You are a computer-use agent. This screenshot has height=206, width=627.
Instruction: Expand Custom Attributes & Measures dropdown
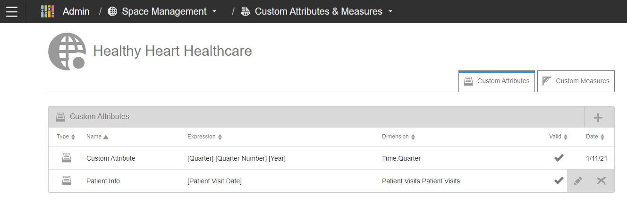pos(390,11)
